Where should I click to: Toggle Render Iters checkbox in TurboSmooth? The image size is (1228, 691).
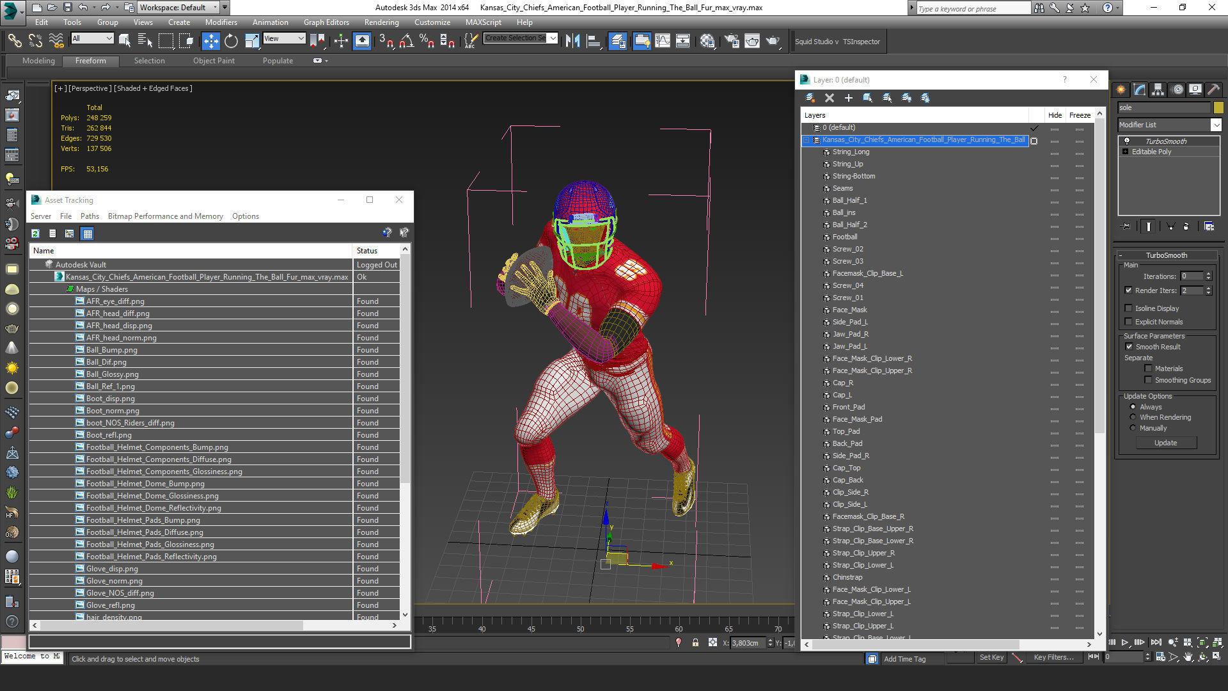tap(1128, 290)
